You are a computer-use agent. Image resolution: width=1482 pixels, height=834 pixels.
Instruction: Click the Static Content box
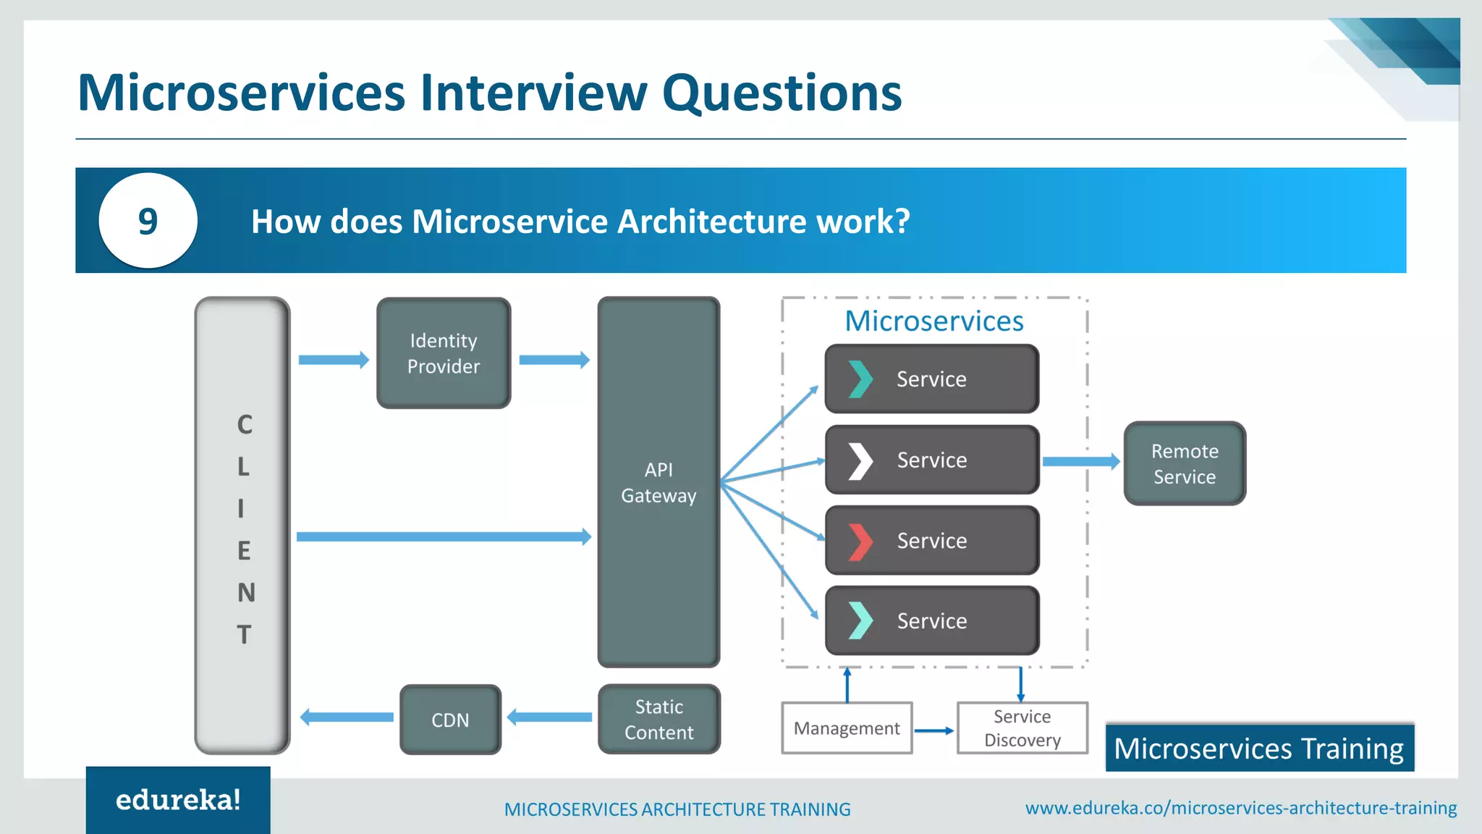(x=659, y=720)
